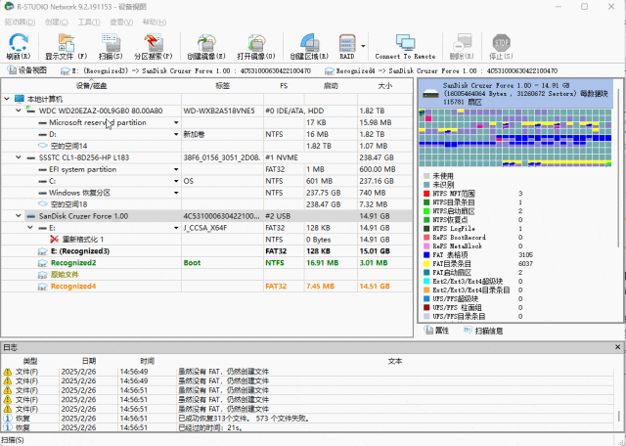
Task: Open 显示文件 (Show Files) toolbar icon
Action: tap(66, 42)
